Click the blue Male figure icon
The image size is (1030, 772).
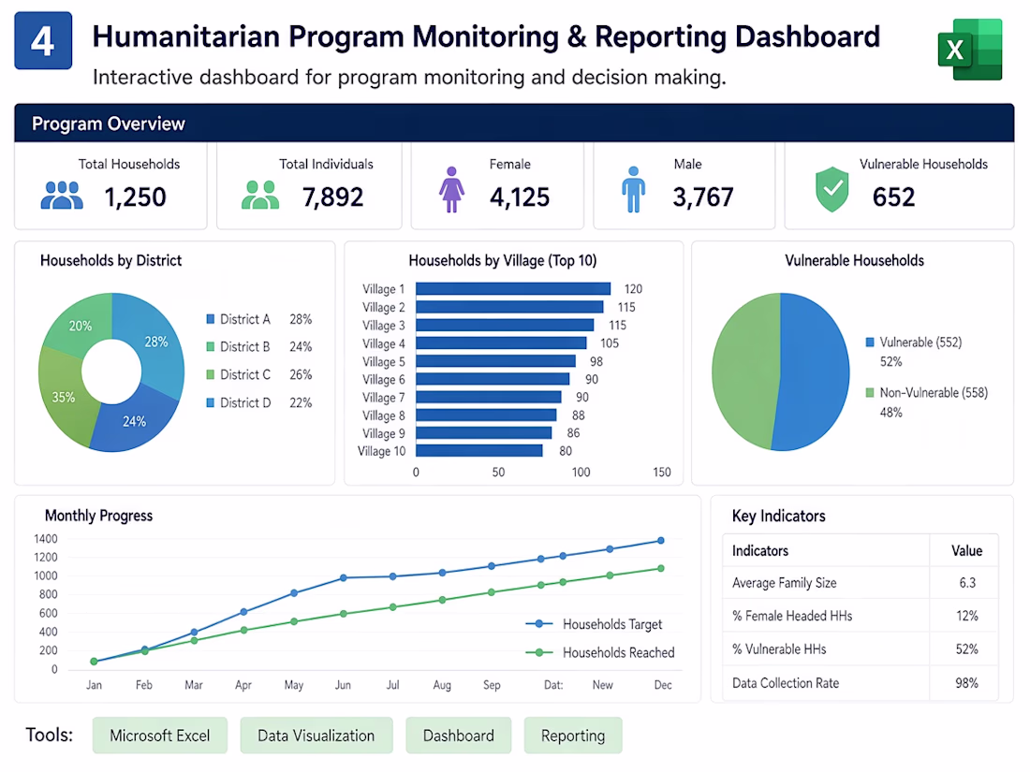[x=633, y=189]
